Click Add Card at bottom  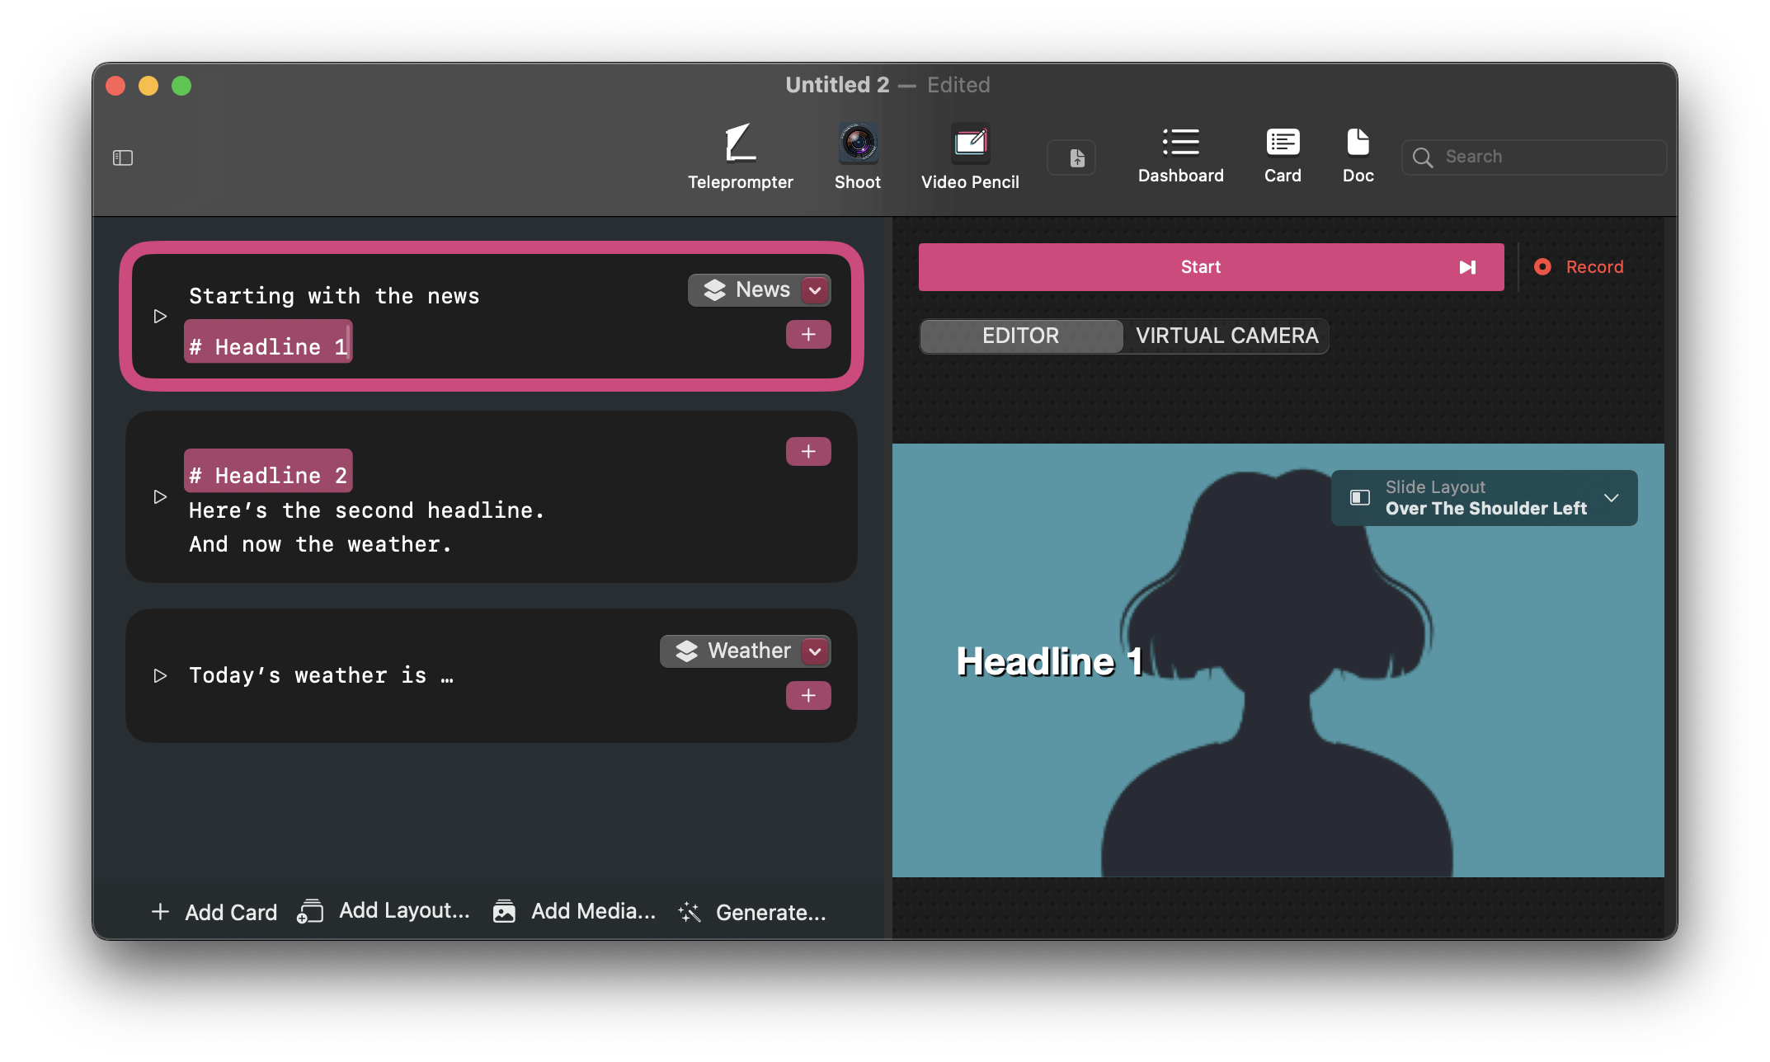[214, 912]
